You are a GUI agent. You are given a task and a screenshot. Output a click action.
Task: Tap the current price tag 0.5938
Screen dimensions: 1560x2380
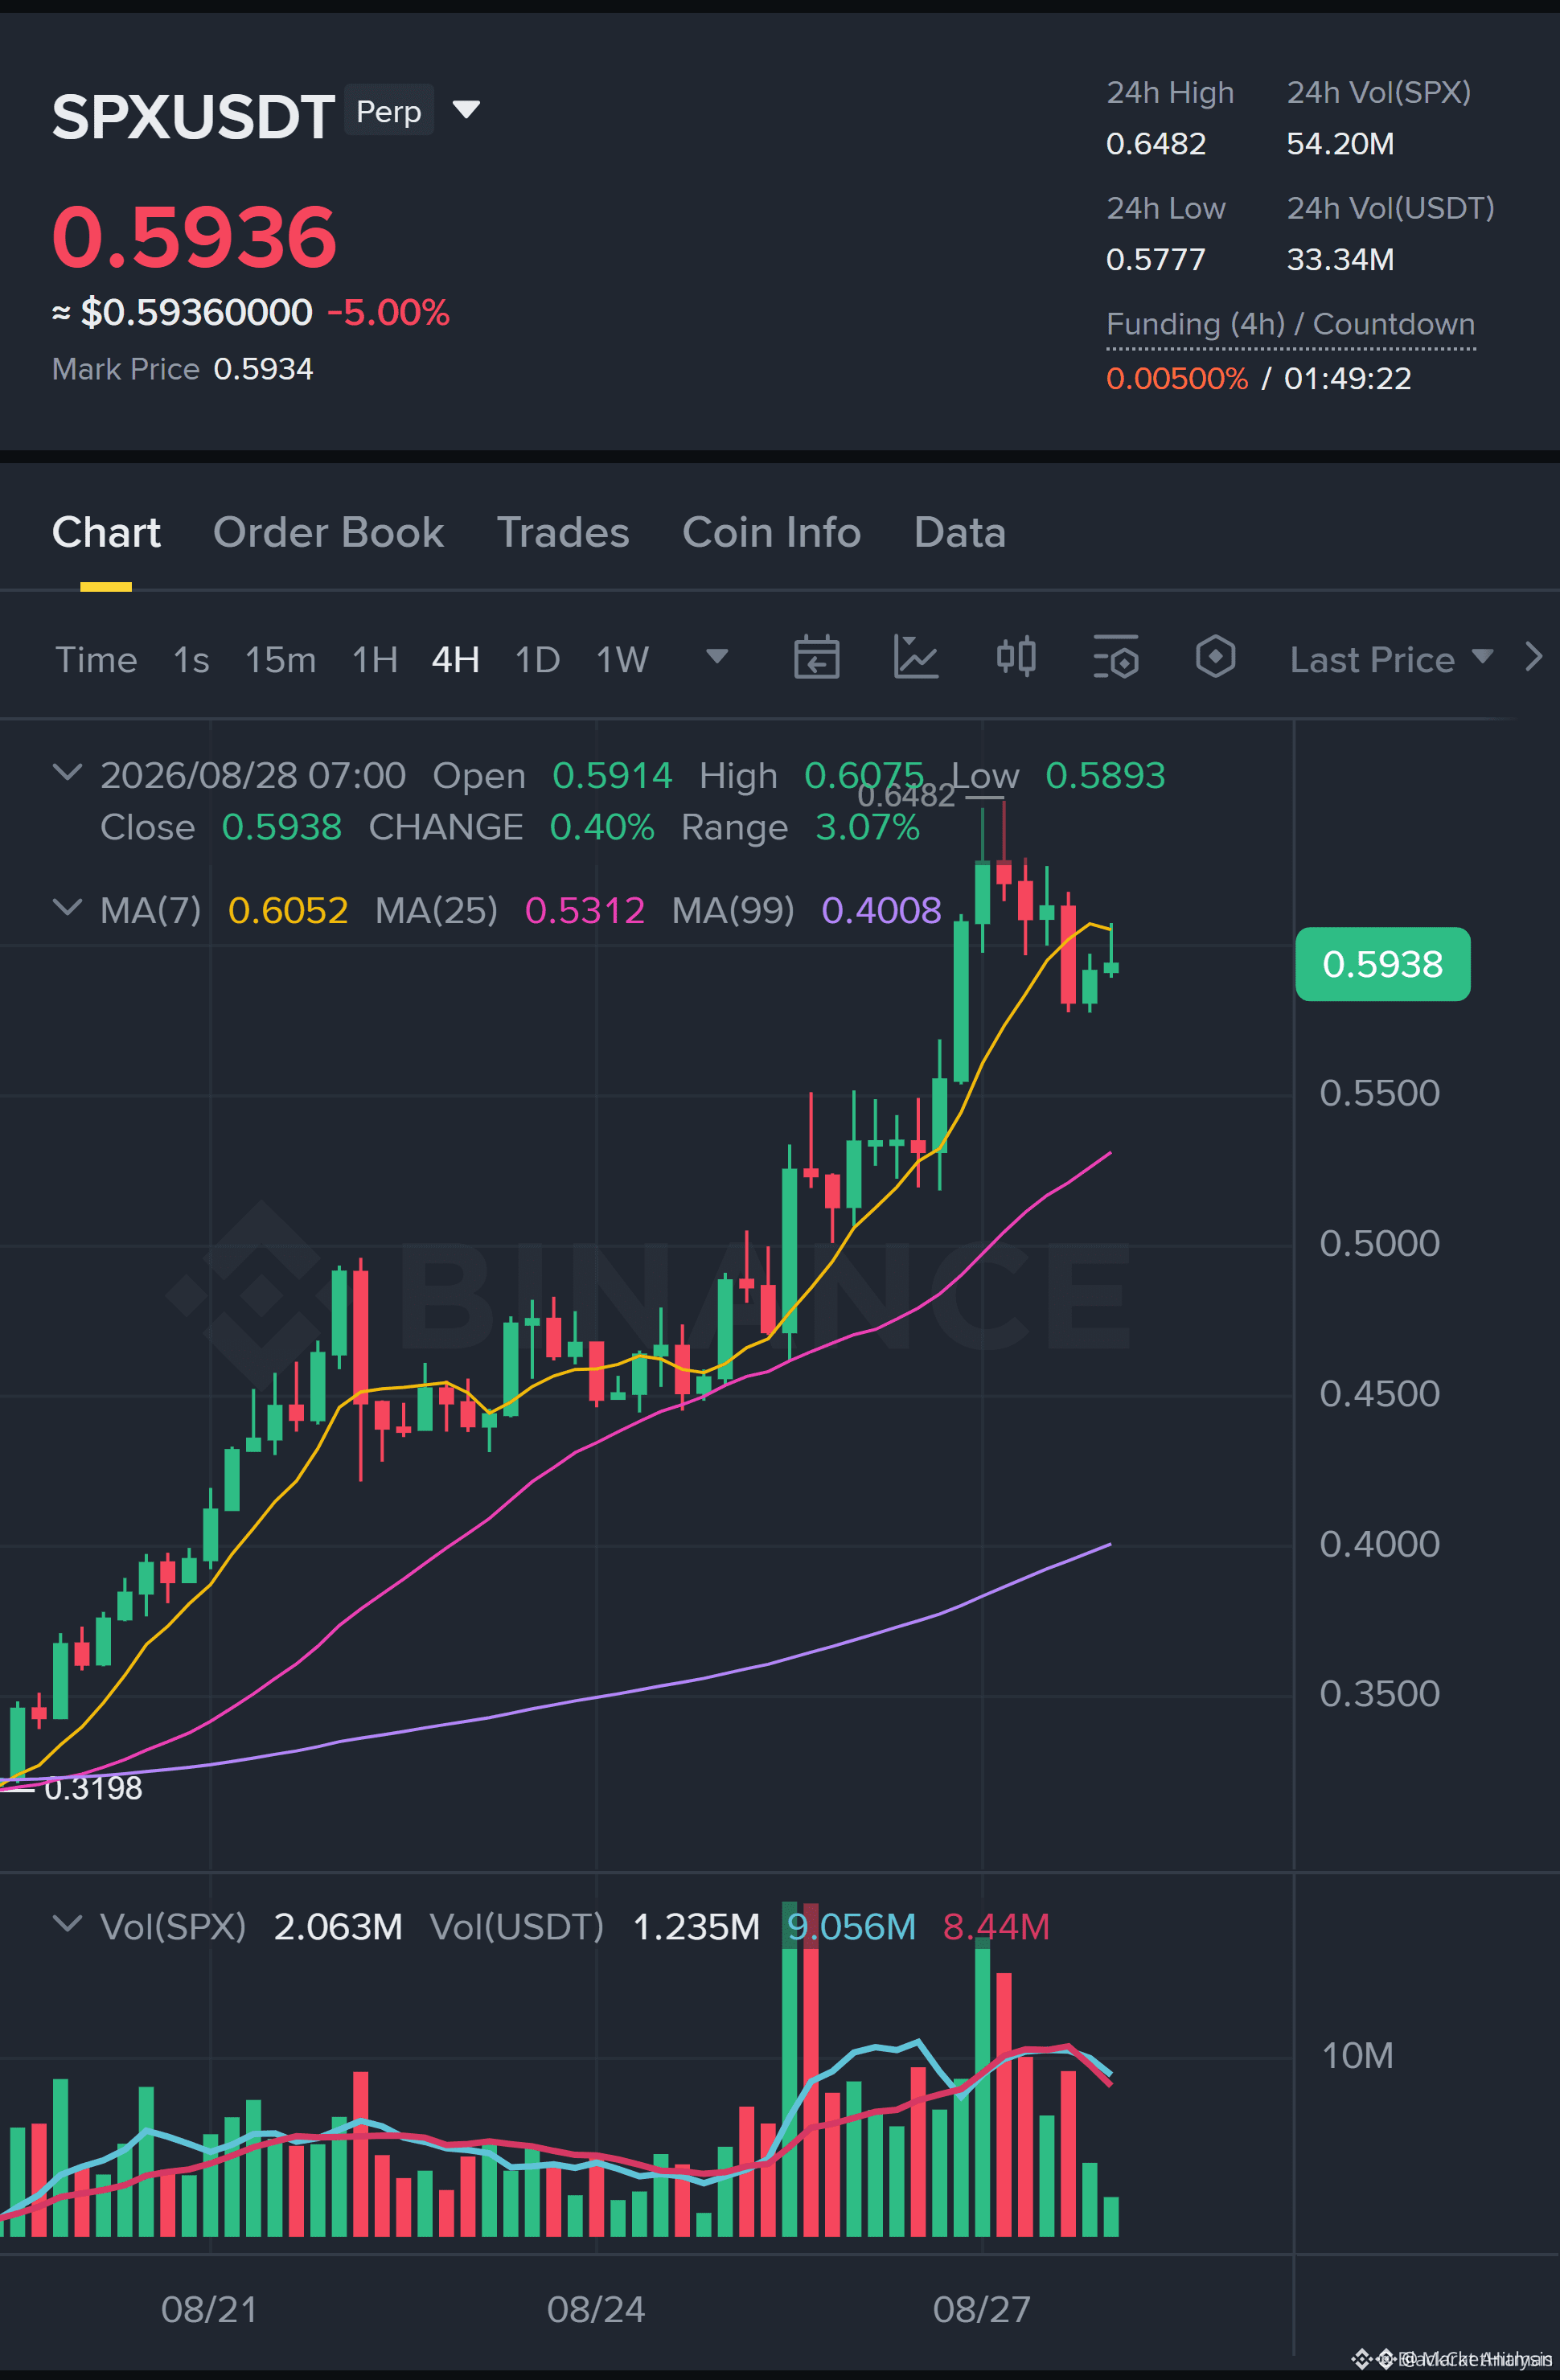coord(1382,964)
